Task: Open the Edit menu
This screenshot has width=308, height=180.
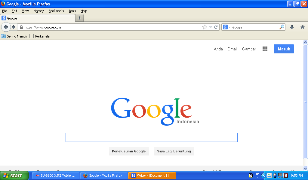Action: pos(14,11)
